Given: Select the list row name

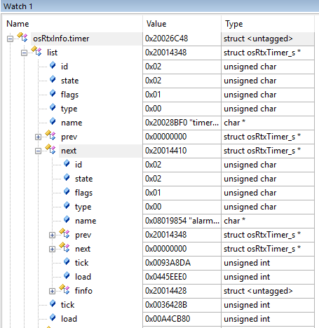Looking at the screenshot, I should pyautogui.click(x=52, y=53).
